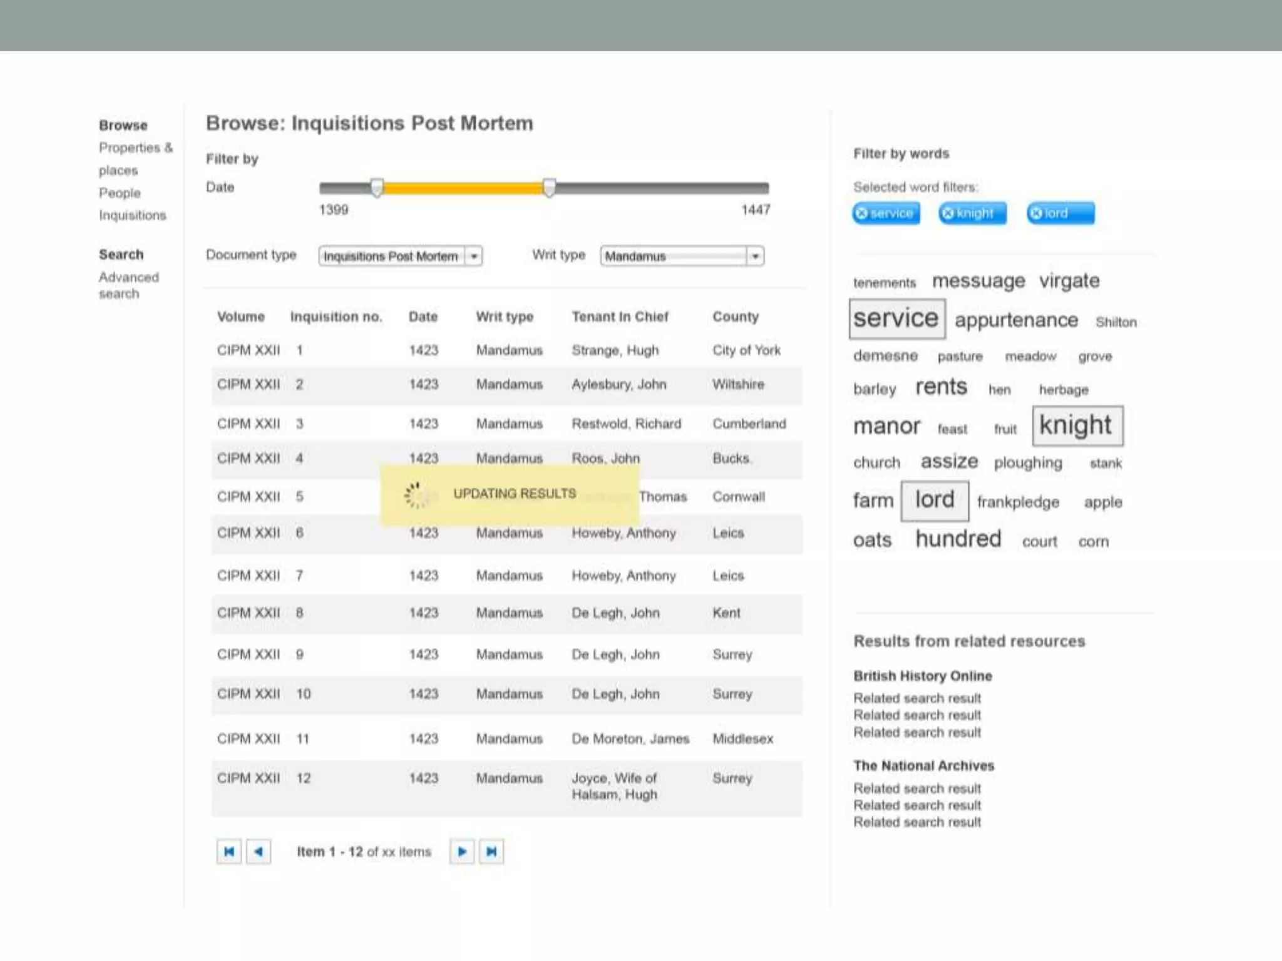
Task: Go to previous page of results
Action: (x=259, y=852)
